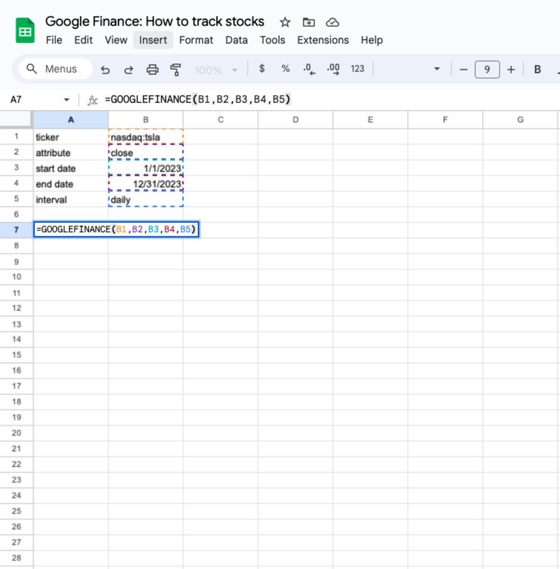
Task: Select the 'start date' cell
Action: point(71,168)
